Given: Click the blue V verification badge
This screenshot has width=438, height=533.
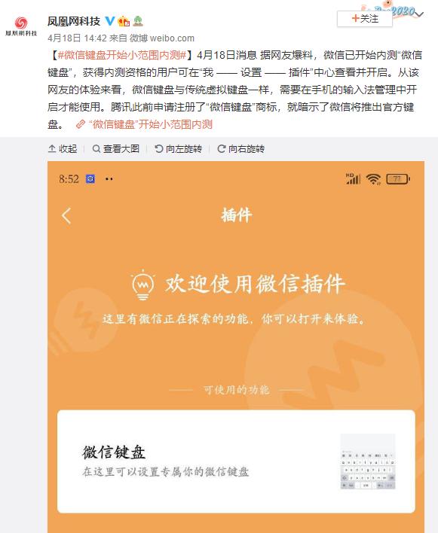Looking at the screenshot, I should point(109,21).
